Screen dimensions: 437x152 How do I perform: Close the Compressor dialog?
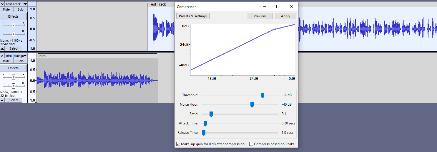click(x=291, y=6)
